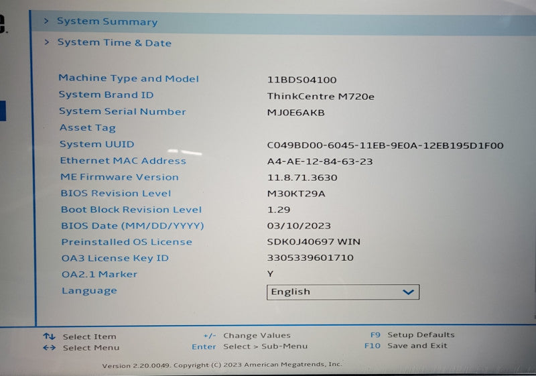Select the System Serial Number label
Viewport: 536px width, 376px height.
click(123, 111)
